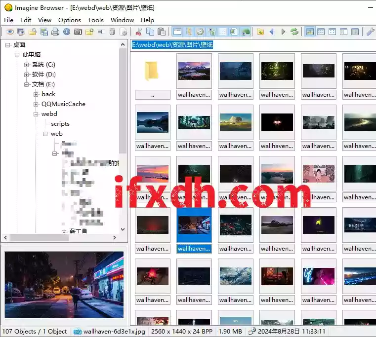Switch to thumbnails view mode icon

click(310, 32)
